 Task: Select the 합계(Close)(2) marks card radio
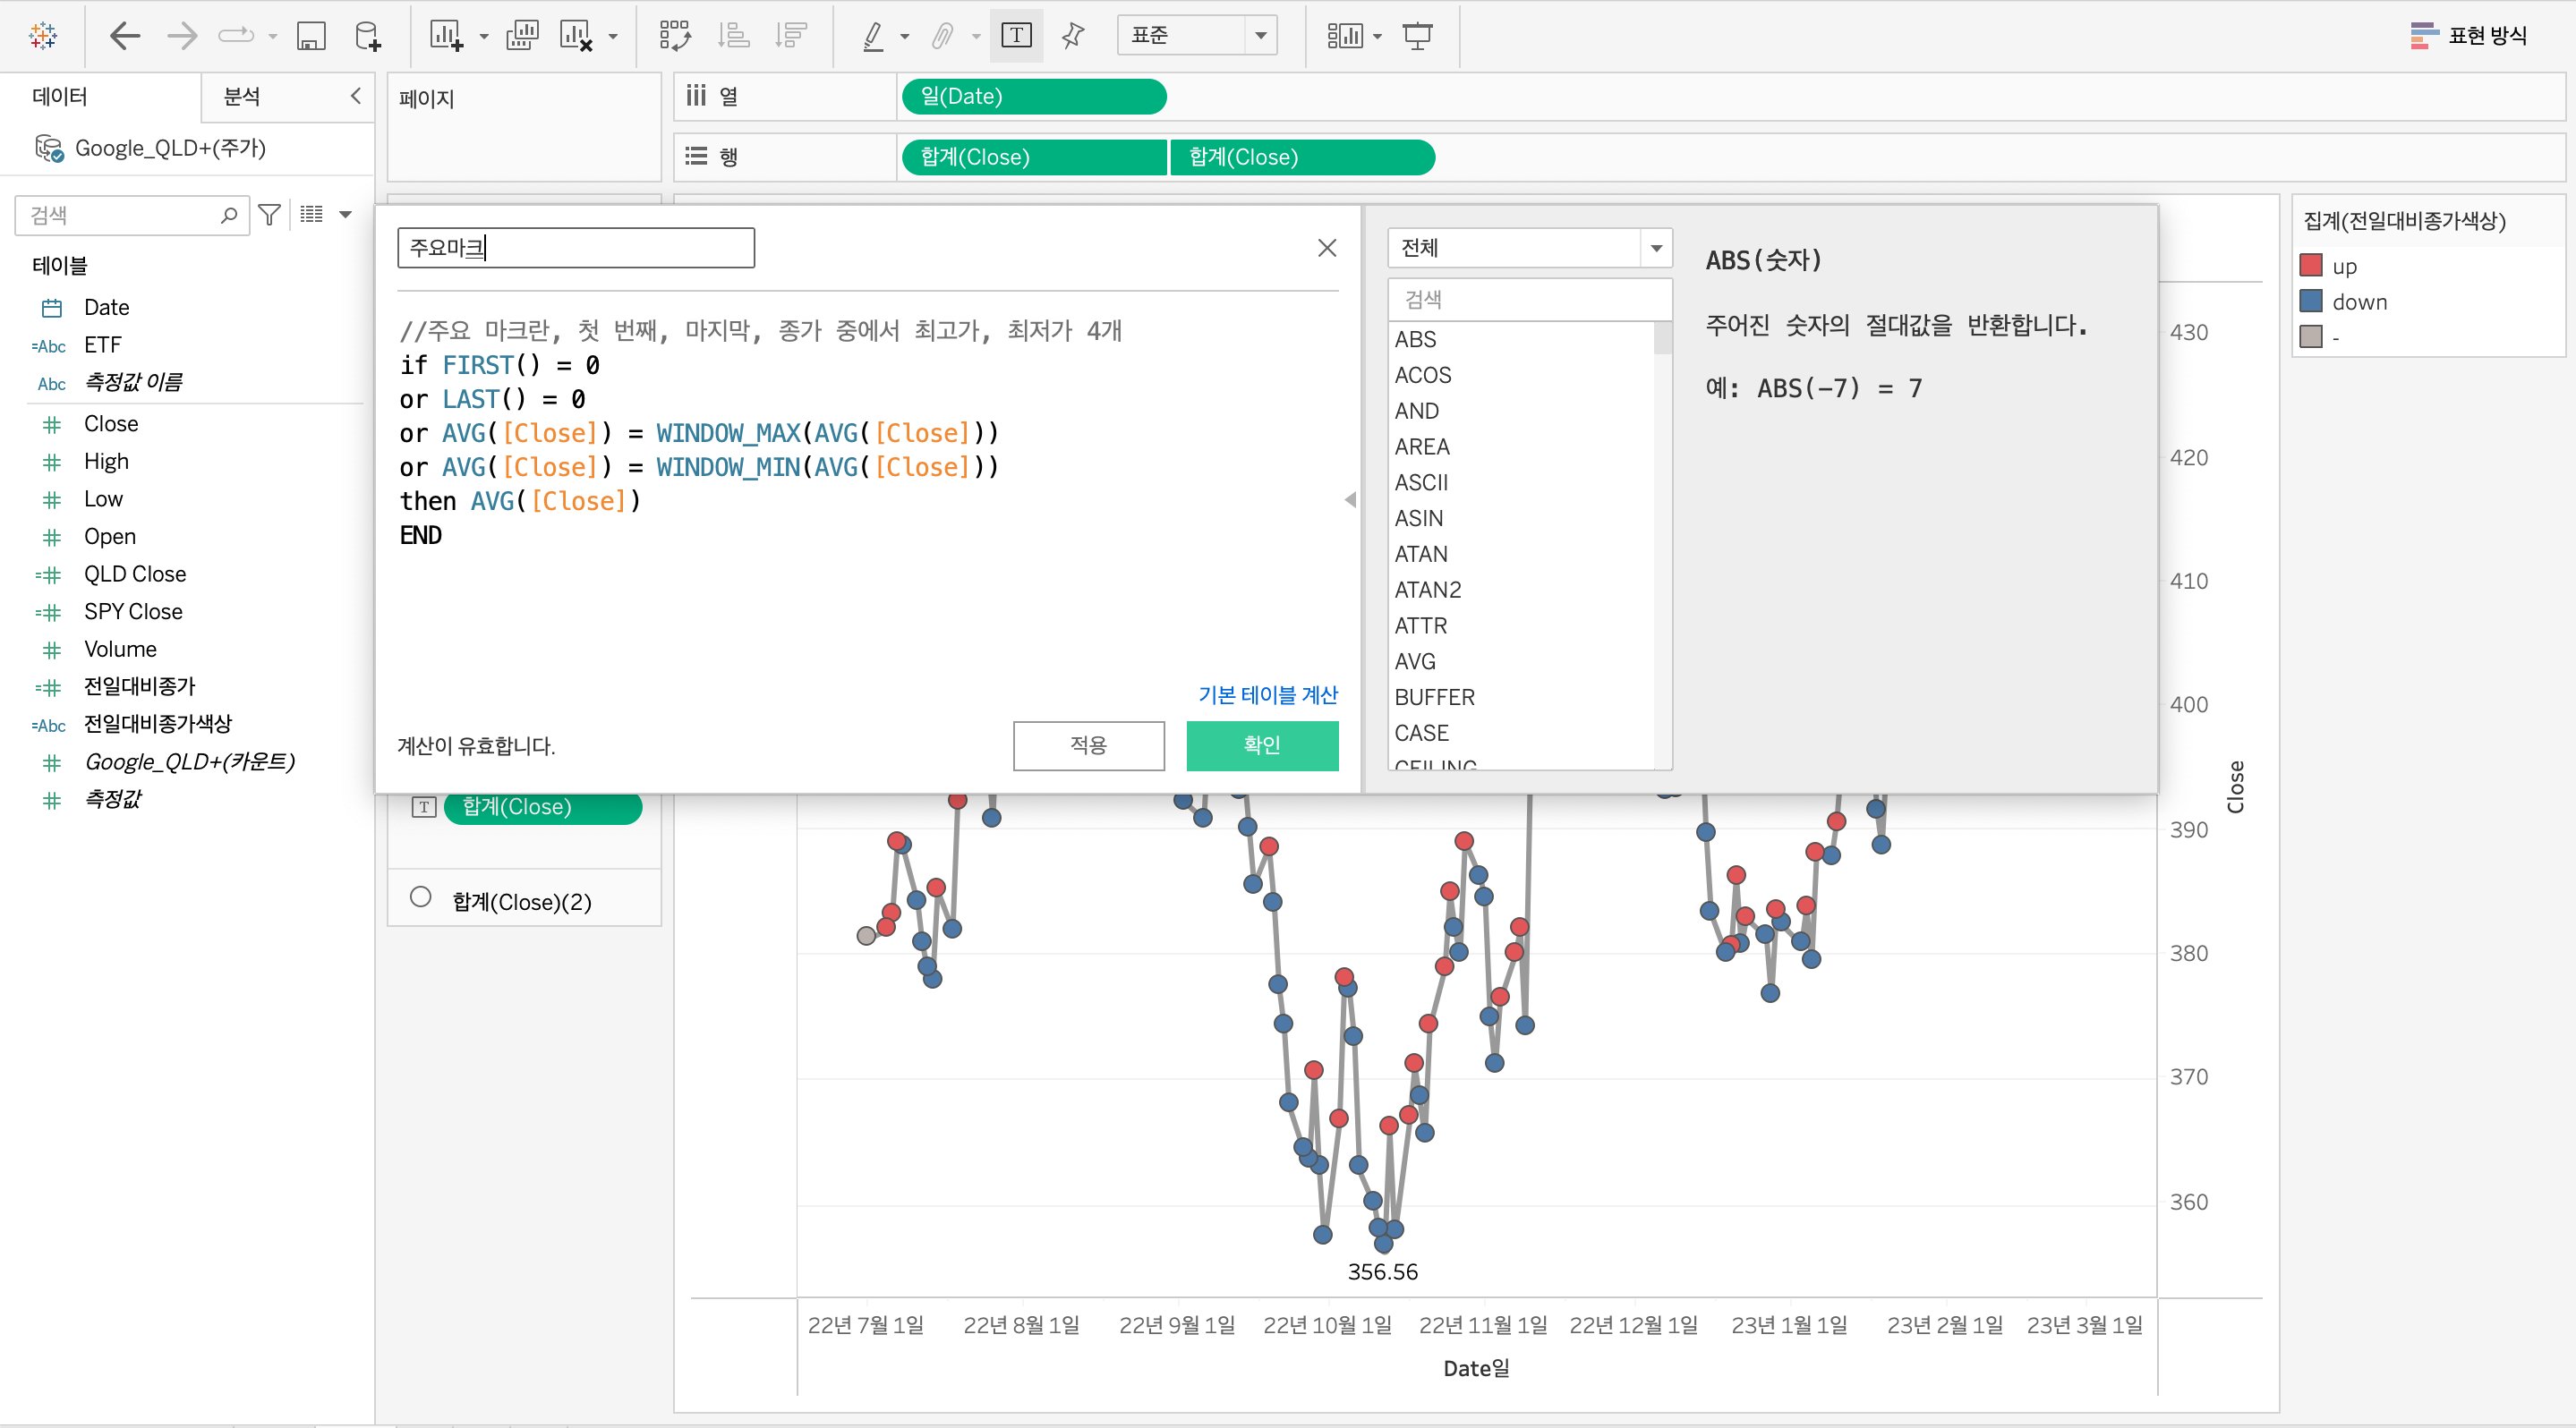421,897
